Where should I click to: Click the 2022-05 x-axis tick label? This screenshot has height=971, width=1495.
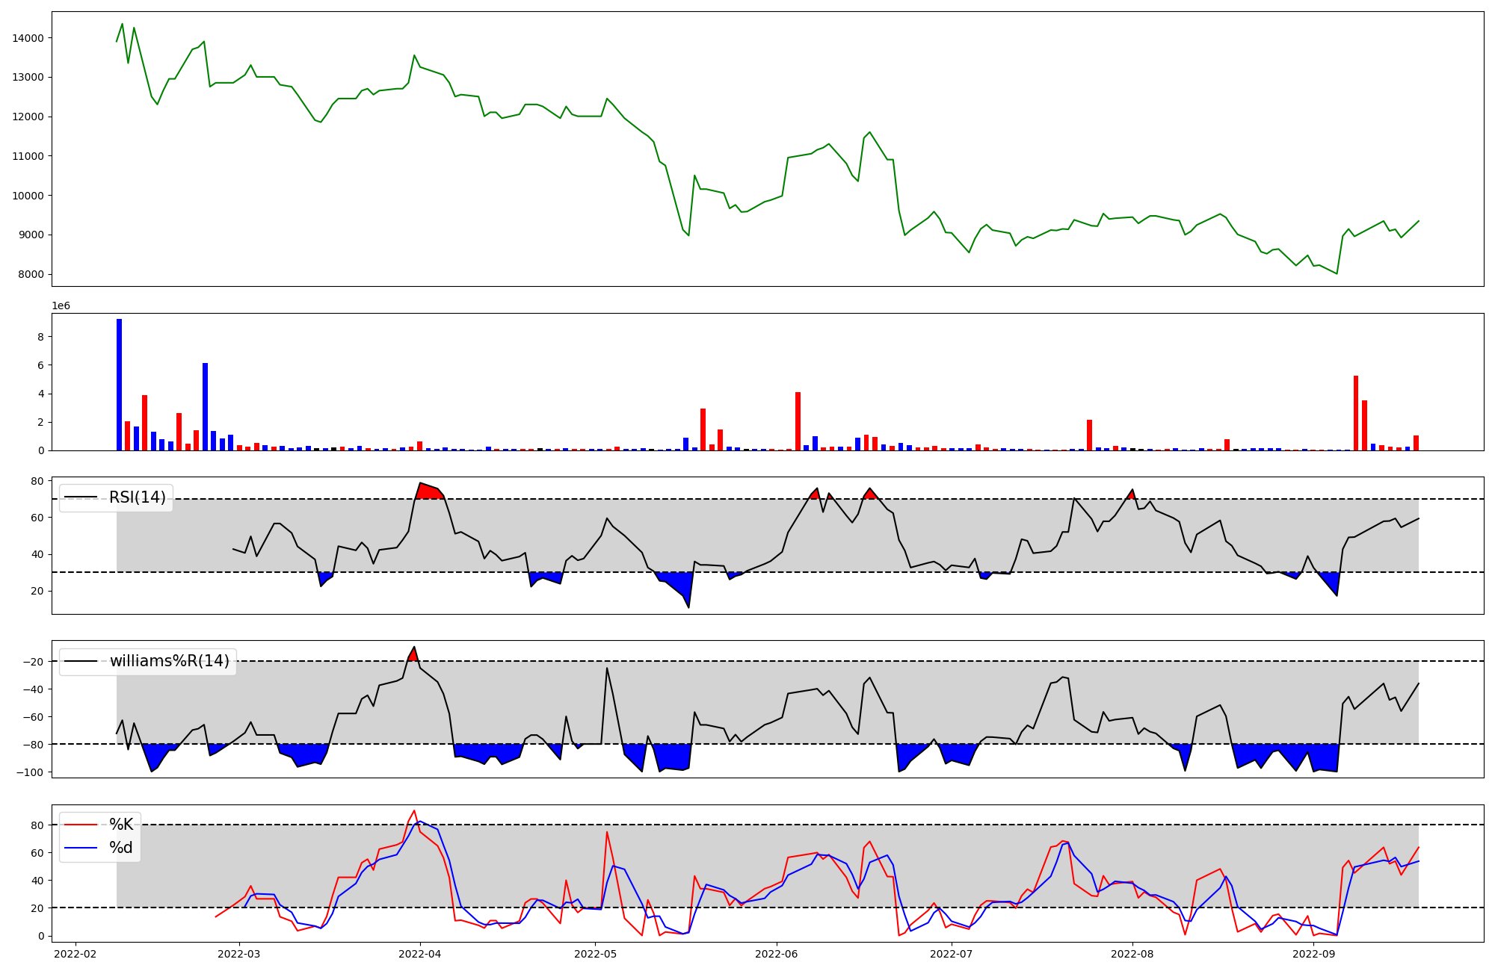point(595,954)
